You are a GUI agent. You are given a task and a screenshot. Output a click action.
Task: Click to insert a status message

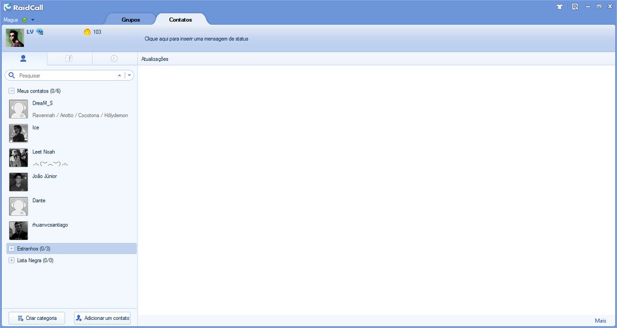(196, 39)
